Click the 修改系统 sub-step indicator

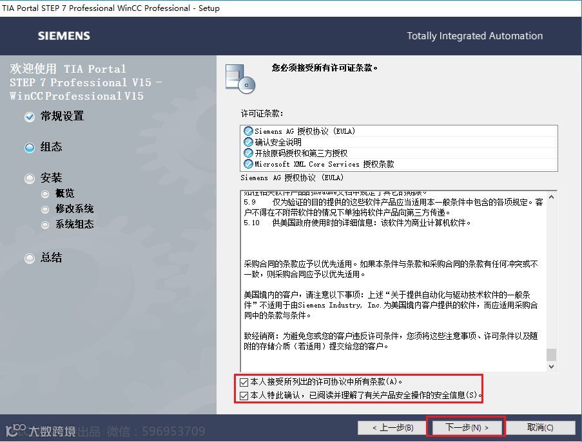45,210
